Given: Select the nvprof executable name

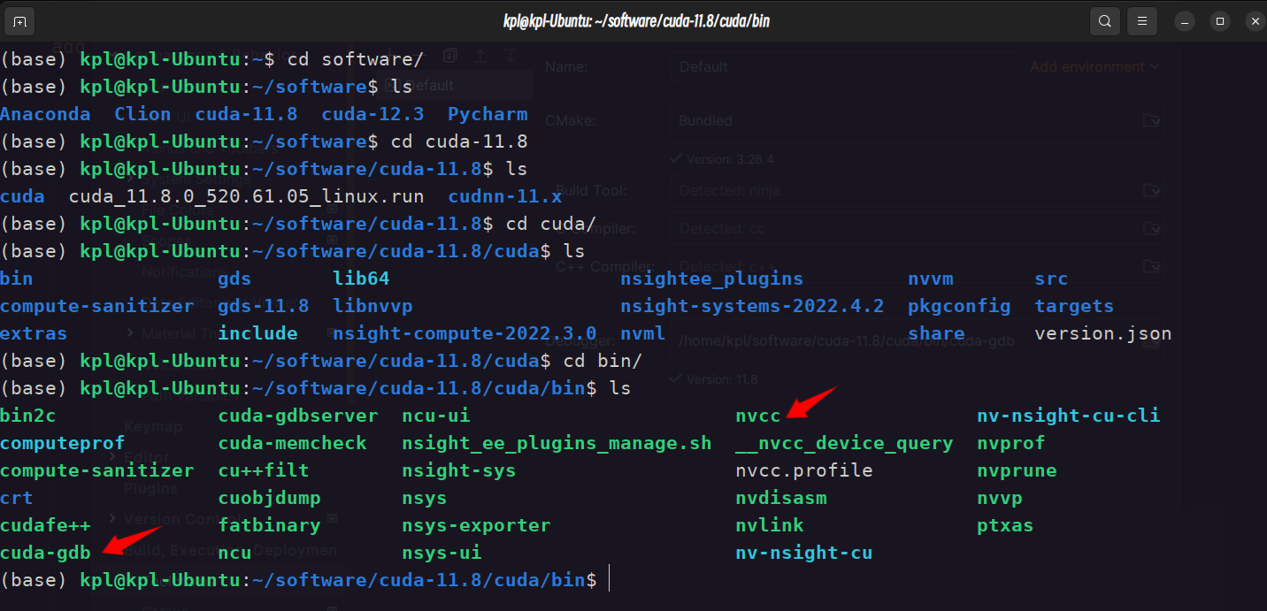Looking at the screenshot, I should pyautogui.click(x=1011, y=443).
